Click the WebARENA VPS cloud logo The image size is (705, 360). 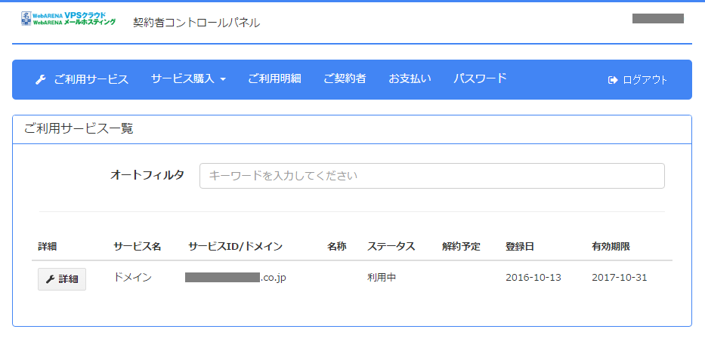tap(68, 19)
